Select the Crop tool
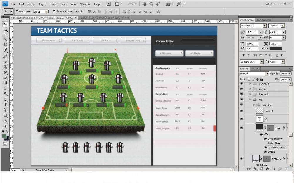This screenshot has height=183, width=294. tap(5, 45)
